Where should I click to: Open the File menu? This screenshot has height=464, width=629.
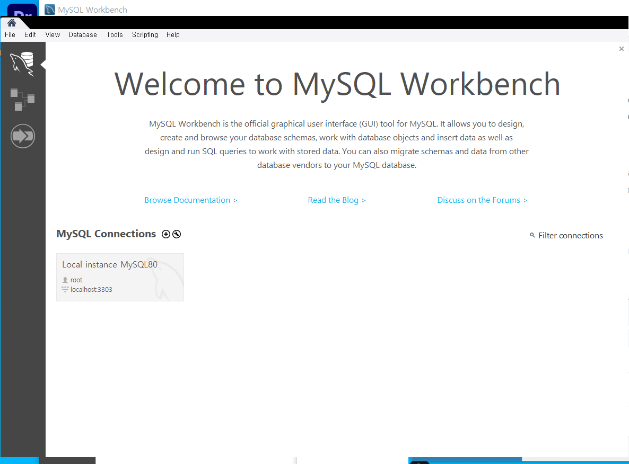pyautogui.click(x=10, y=35)
